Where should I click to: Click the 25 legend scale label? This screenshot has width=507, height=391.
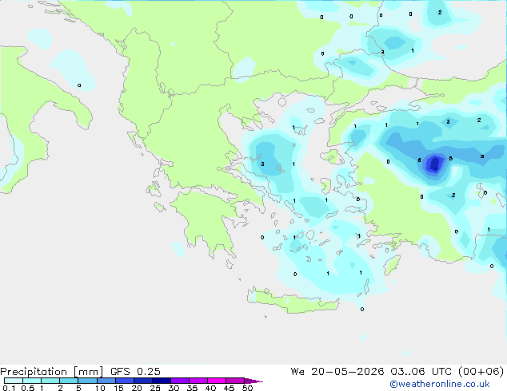point(155,388)
